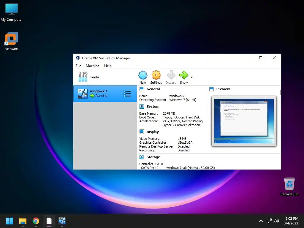
Task: Open the System section header link
Action: pyautogui.click(x=153, y=107)
